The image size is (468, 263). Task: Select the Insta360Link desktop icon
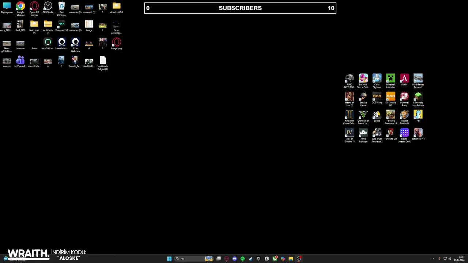[48, 44]
